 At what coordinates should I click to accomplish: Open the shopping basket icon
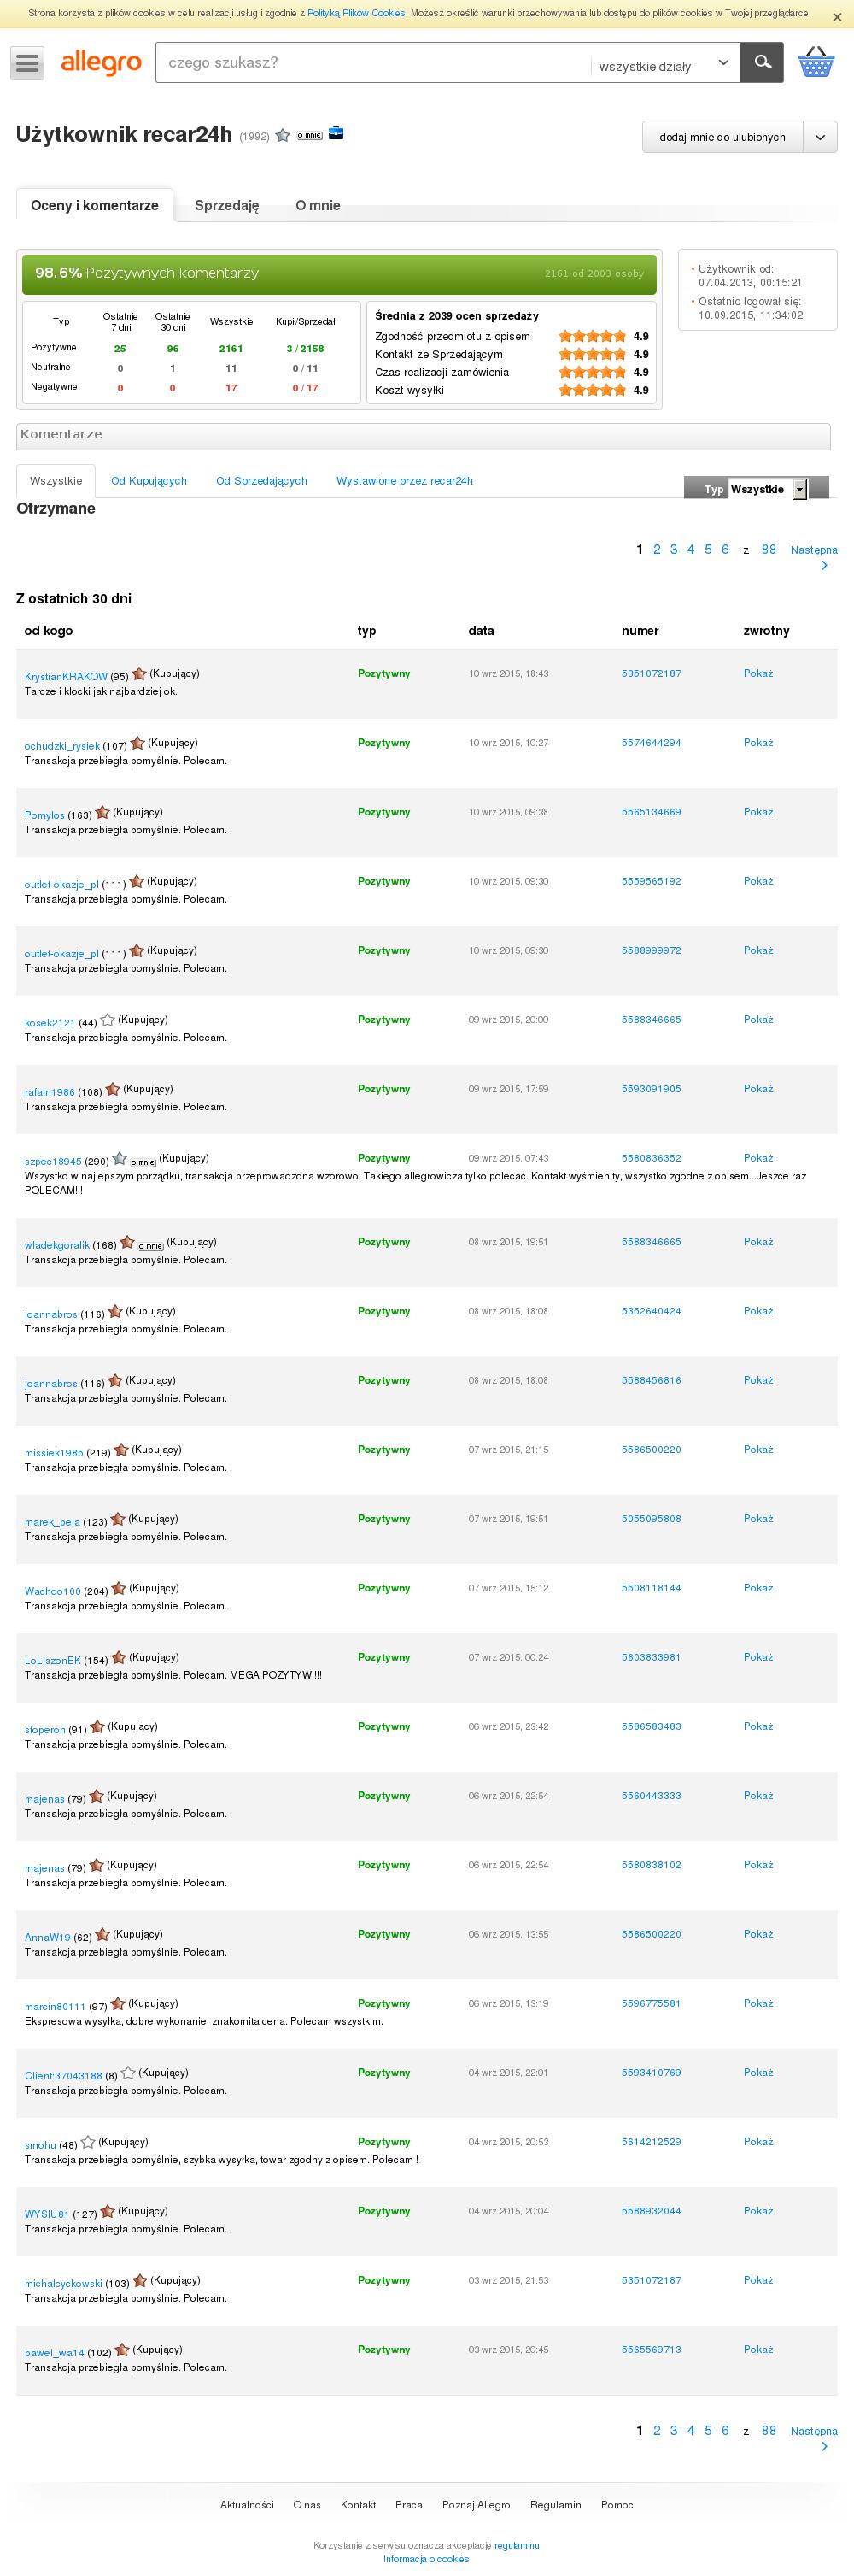point(816,62)
